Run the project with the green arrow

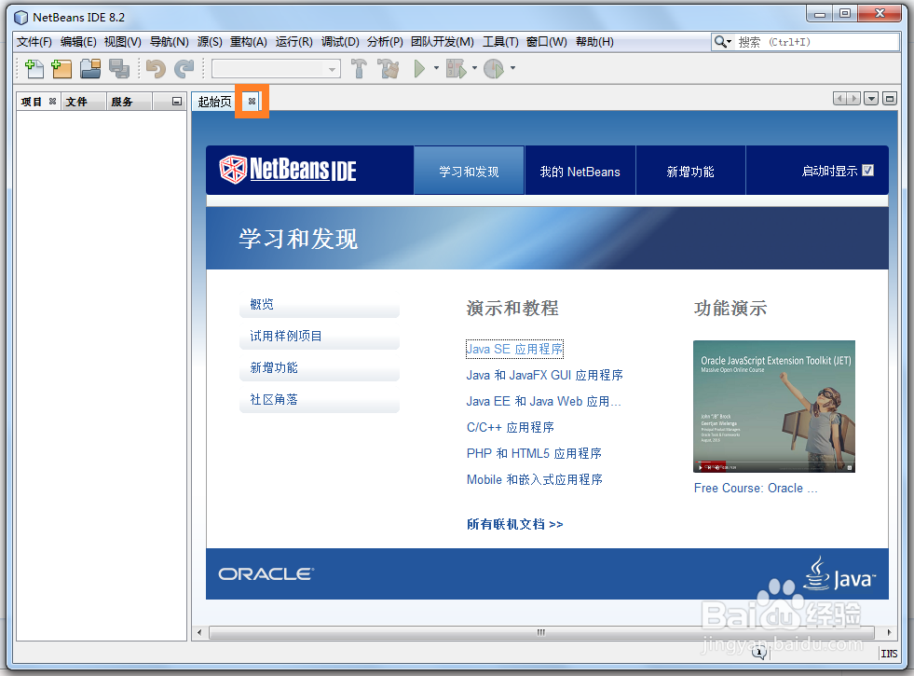click(x=419, y=68)
